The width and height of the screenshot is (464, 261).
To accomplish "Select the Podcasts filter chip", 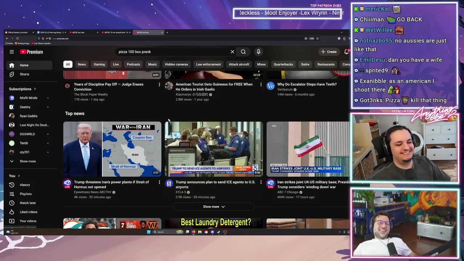I will tap(133, 65).
